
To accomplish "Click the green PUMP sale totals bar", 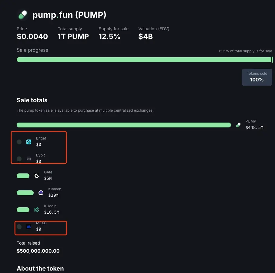I will click(124, 125).
